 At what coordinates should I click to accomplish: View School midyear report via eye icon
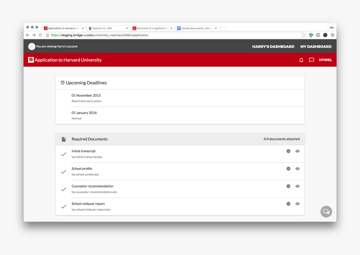point(298,204)
